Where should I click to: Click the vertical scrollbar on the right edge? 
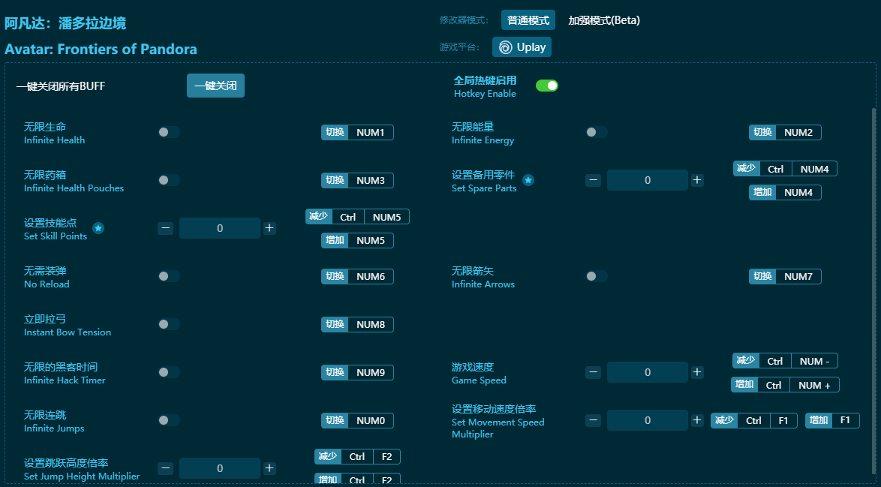pos(873,290)
